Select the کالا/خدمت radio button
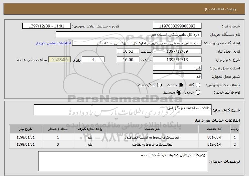This screenshot has width=249, height=176. 159,85
